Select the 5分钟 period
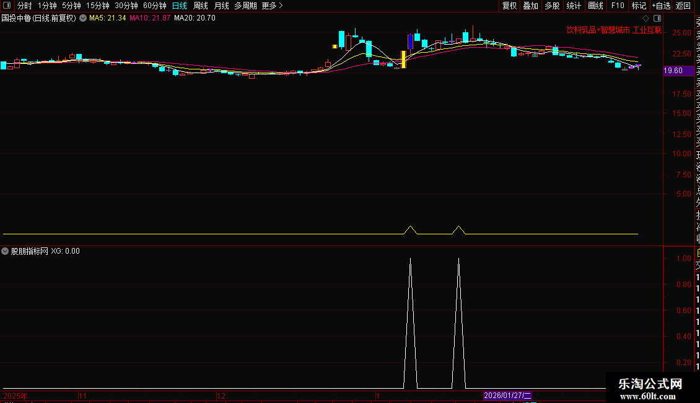The image size is (700, 403). point(71,6)
